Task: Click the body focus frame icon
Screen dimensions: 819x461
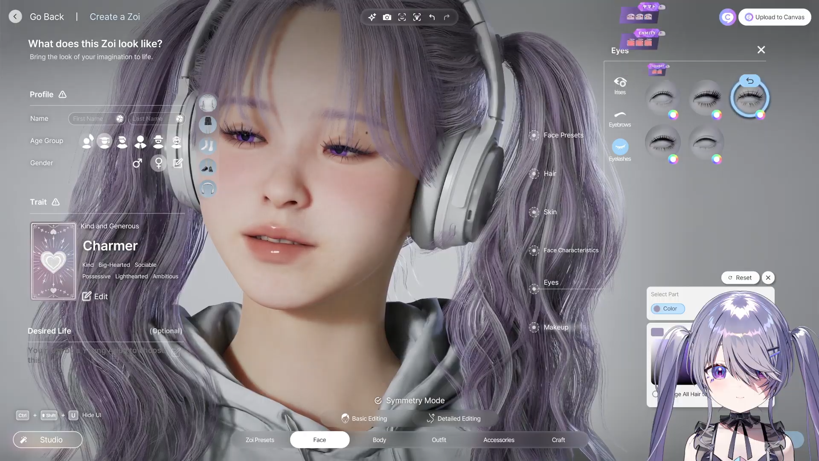Action: coord(417,17)
